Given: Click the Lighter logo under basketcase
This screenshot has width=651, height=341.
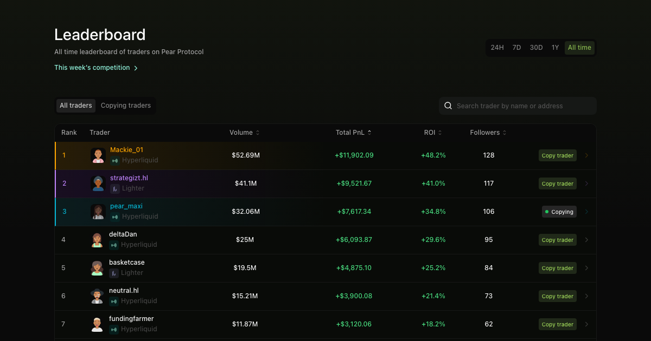Looking at the screenshot, I should [x=114, y=273].
